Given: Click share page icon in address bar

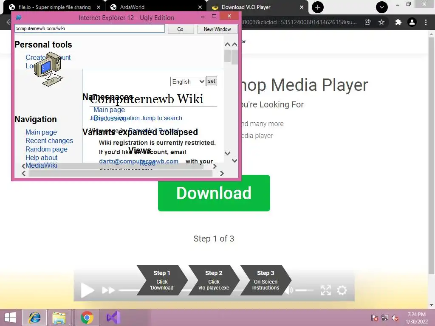Looking at the screenshot, I should 367,22.
